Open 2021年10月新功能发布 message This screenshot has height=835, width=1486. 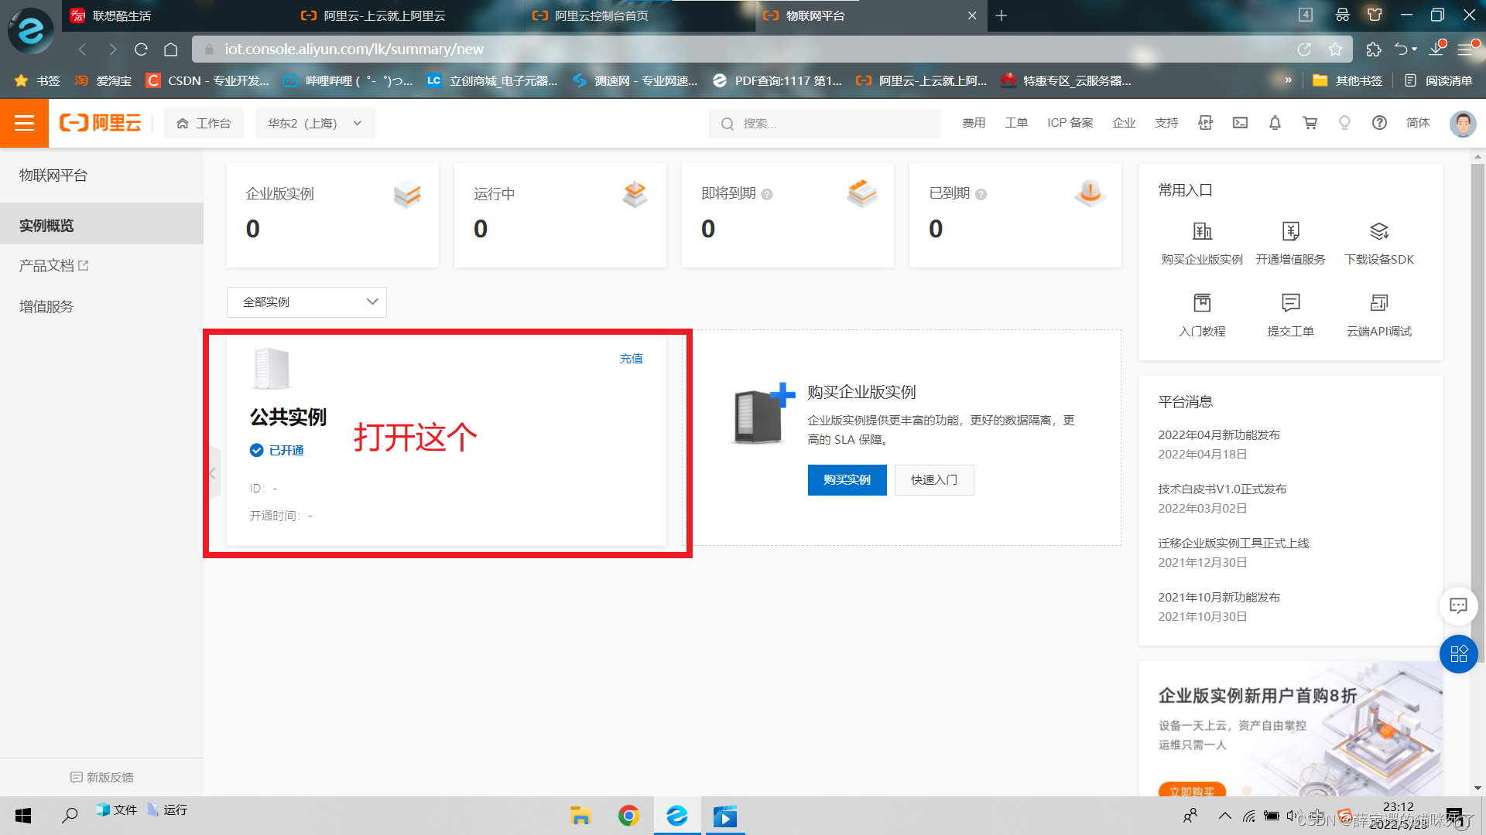pos(1219,598)
